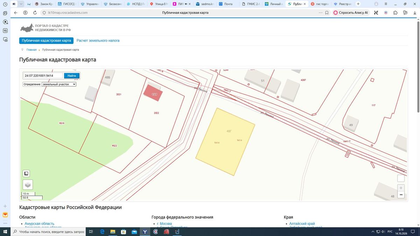Open the Алтайский край link
Screen dimensions: 420x236
pos(302,224)
